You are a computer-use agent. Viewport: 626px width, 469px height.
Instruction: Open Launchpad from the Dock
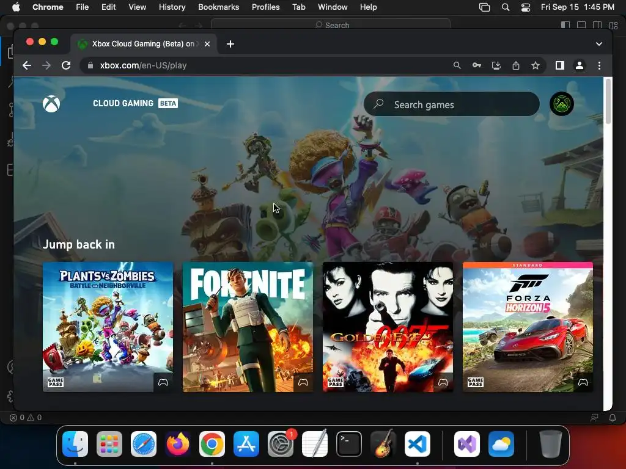pos(109,444)
